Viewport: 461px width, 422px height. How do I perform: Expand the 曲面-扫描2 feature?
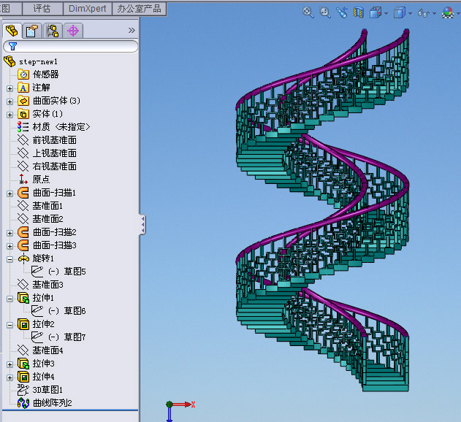[9, 233]
